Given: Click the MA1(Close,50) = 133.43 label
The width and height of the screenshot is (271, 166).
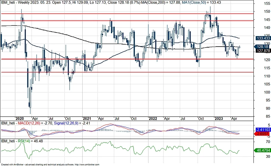Looking at the screenshot, I should click(x=201, y=3).
